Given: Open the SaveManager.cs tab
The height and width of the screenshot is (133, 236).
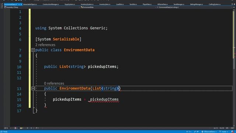Looking at the screenshot, I should (x=179, y=4).
